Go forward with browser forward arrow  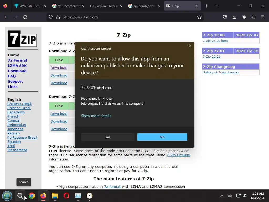click(x=16, y=17)
